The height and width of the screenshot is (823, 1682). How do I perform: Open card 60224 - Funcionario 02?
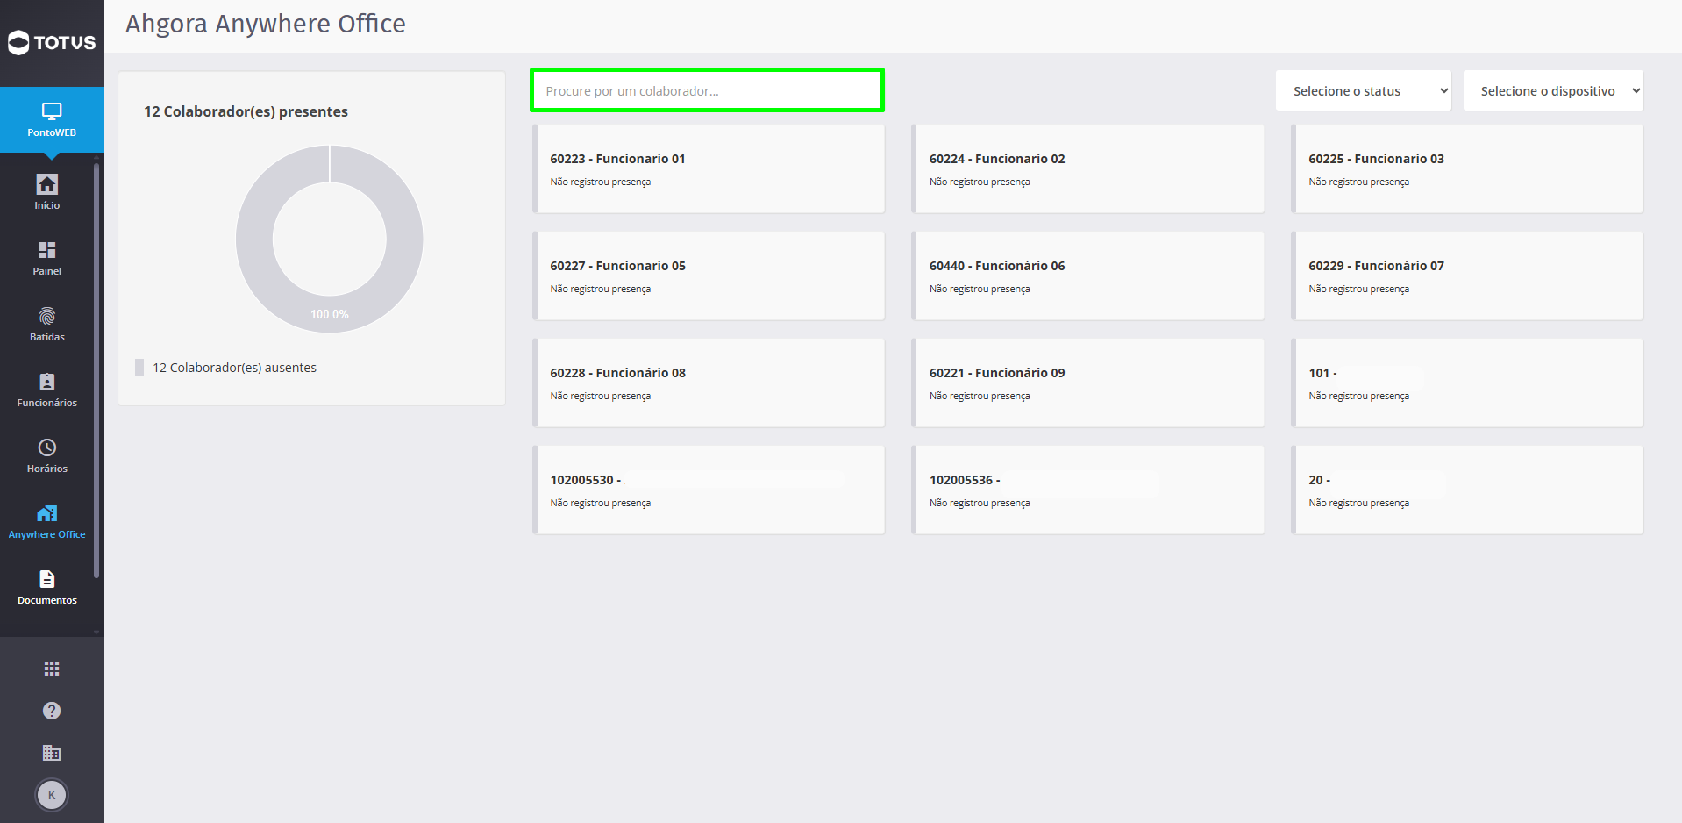click(1088, 168)
